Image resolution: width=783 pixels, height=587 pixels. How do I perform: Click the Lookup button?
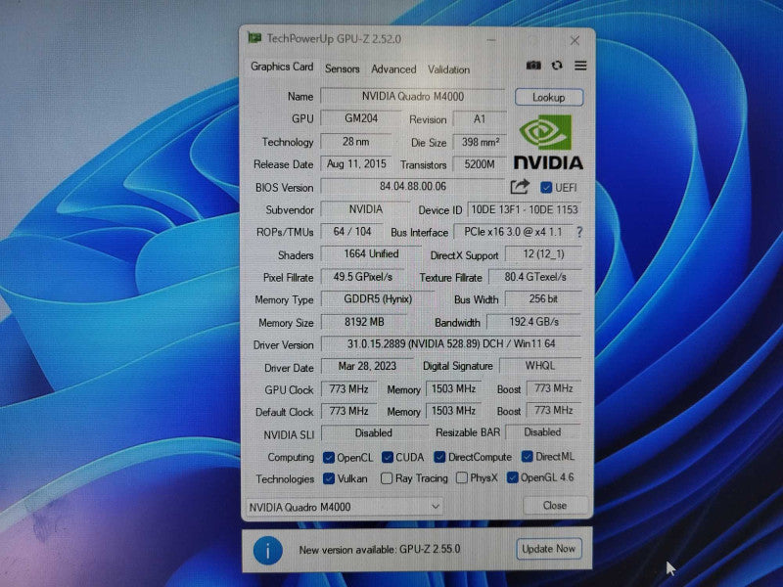(x=549, y=97)
